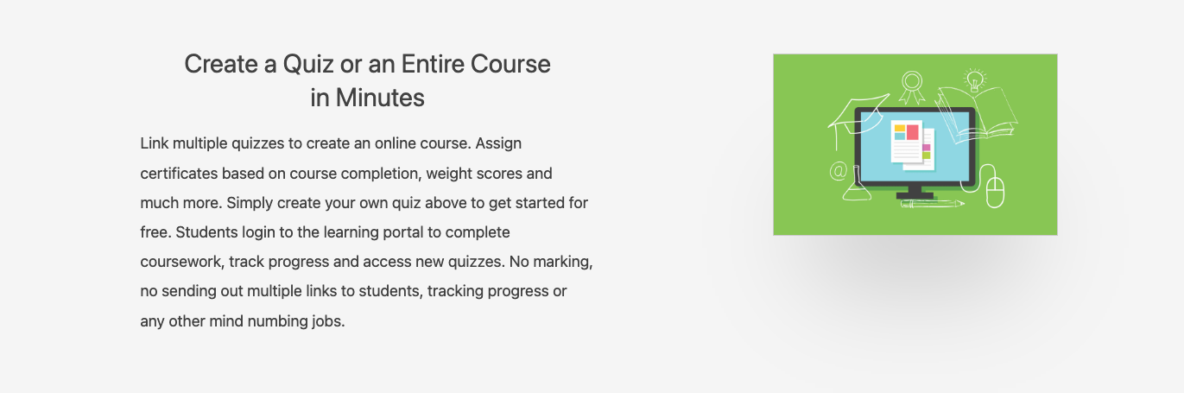Image resolution: width=1184 pixels, height=393 pixels.
Task: Click the lime green tab on the back page
Action: coord(927,155)
